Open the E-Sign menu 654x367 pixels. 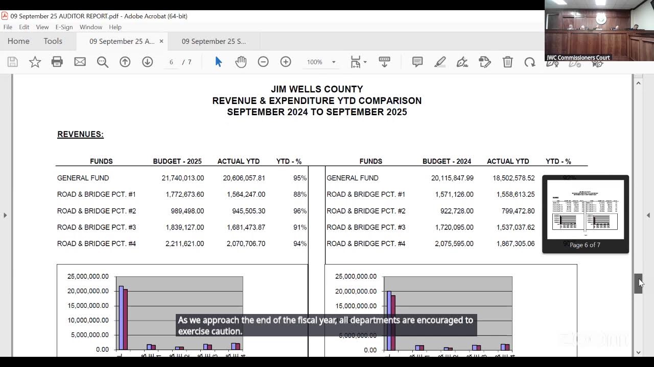click(64, 27)
